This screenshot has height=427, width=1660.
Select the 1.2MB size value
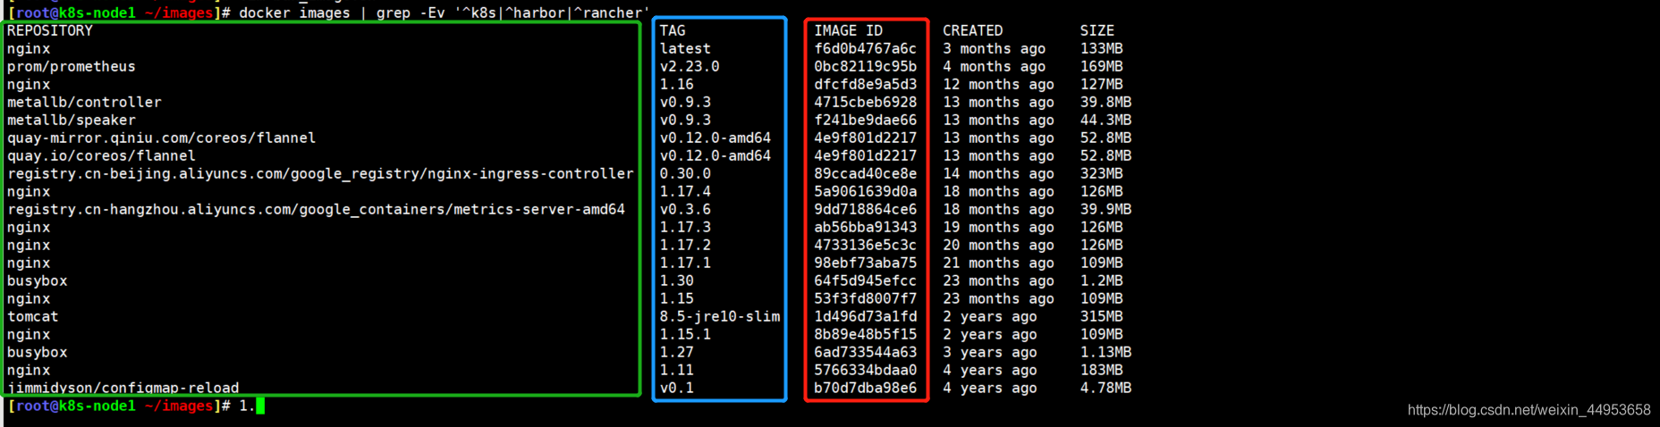coord(1102,281)
